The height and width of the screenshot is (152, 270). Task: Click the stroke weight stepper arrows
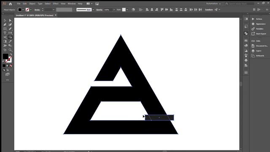(43, 10)
